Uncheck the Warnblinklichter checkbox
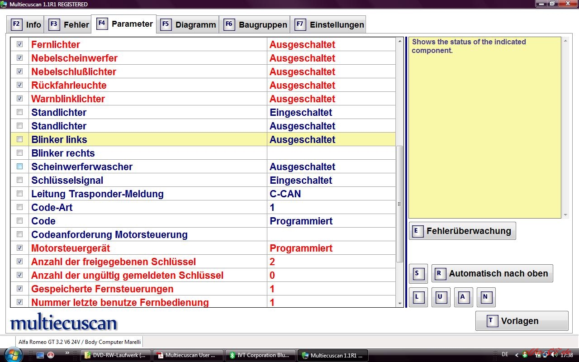This screenshot has height=362, width=579. click(19, 99)
